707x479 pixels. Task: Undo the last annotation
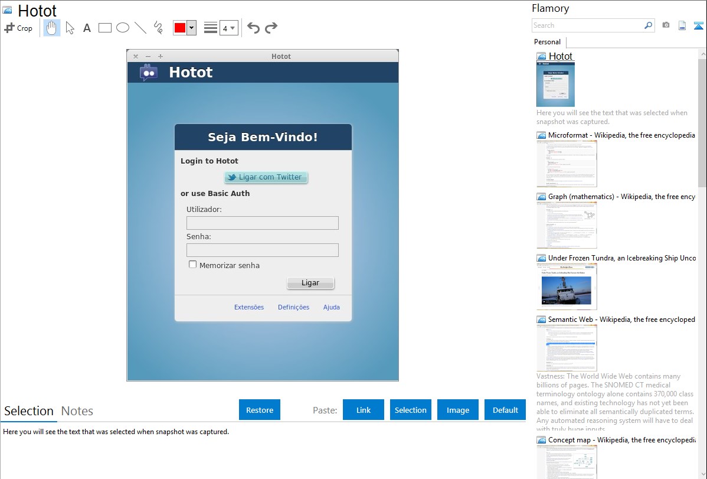tap(253, 28)
